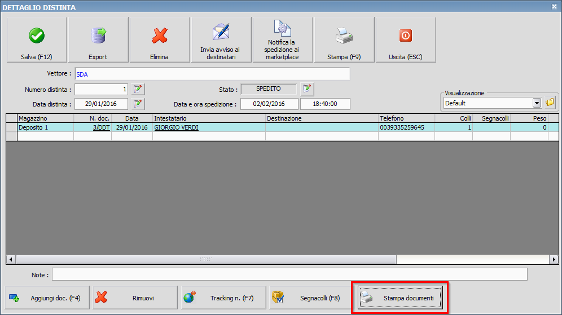Select the phone cell 0039335259645

click(x=406, y=127)
